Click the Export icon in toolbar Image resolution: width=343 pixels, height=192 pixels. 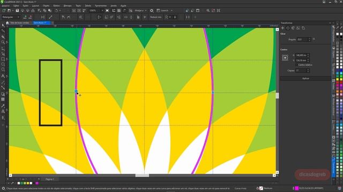click(x=79, y=11)
